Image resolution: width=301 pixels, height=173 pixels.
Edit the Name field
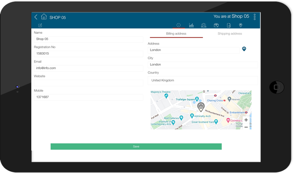pos(89,39)
